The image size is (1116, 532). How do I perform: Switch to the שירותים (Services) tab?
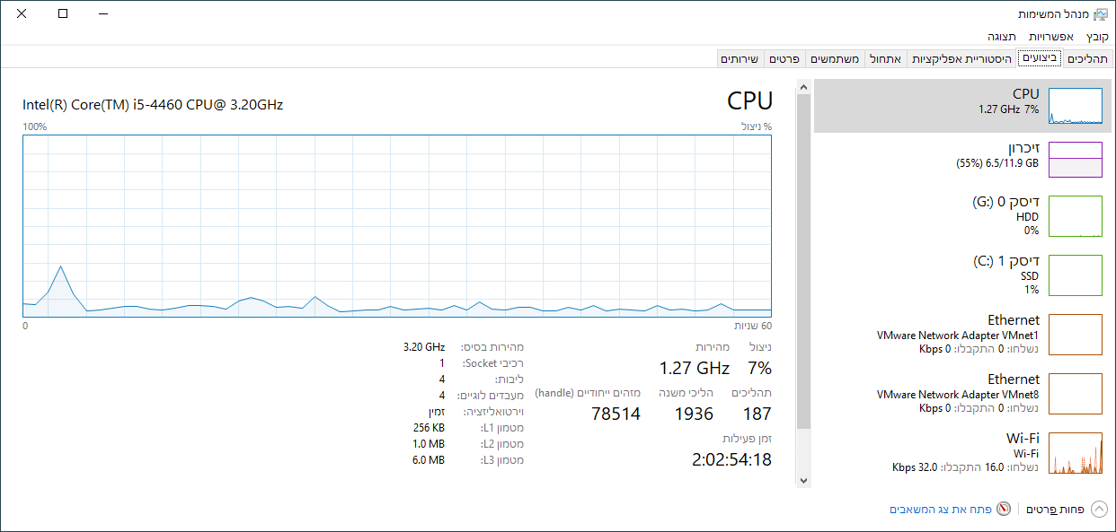tap(740, 59)
